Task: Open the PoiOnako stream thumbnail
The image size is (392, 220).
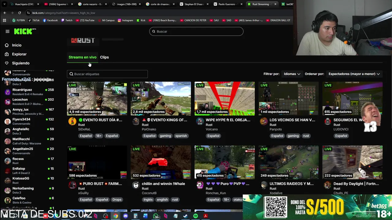Action: tap(161, 98)
